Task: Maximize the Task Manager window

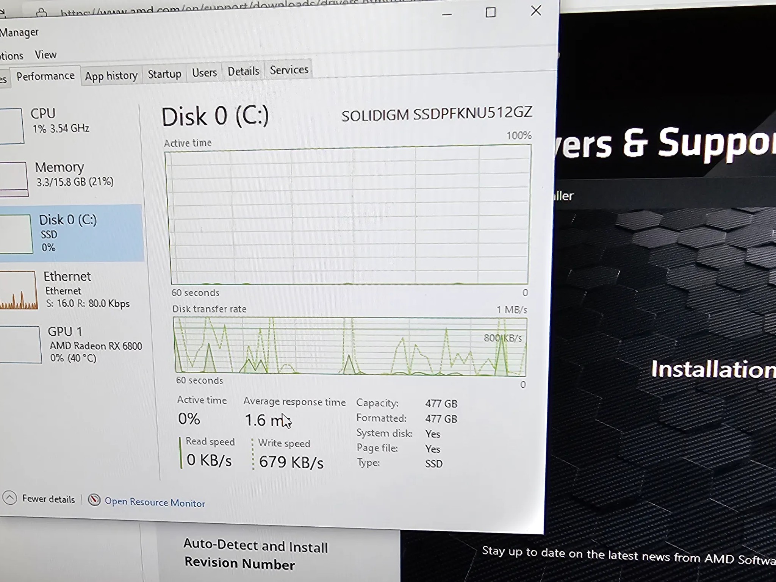Action: [x=490, y=13]
